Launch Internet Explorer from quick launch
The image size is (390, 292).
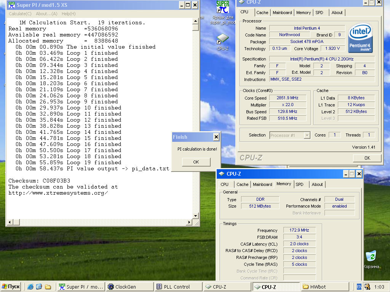click(x=30, y=287)
